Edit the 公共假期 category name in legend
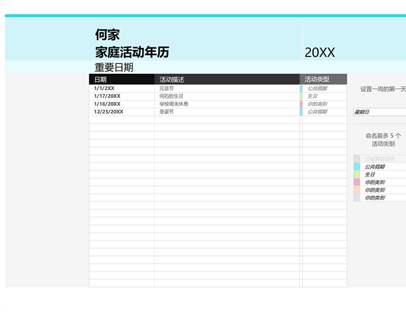Screen dimensions: 406x312 (x=383, y=167)
